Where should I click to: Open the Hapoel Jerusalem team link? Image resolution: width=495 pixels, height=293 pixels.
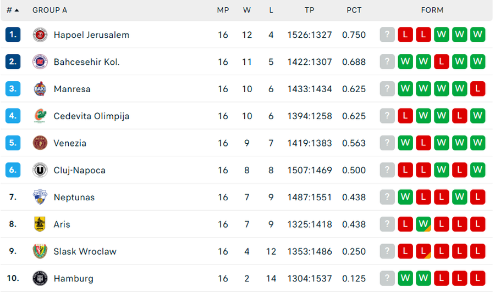[91, 35]
